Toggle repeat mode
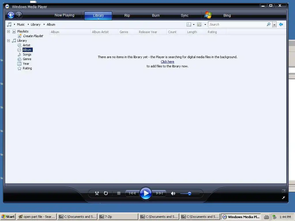Image resolution: width=295 pixels, height=221 pixels. (106, 193)
